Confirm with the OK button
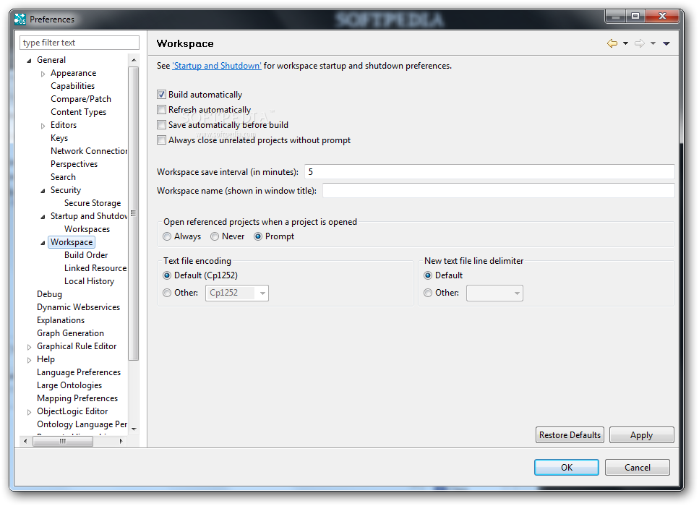The width and height of the screenshot is (699, 506). [567, 467]
